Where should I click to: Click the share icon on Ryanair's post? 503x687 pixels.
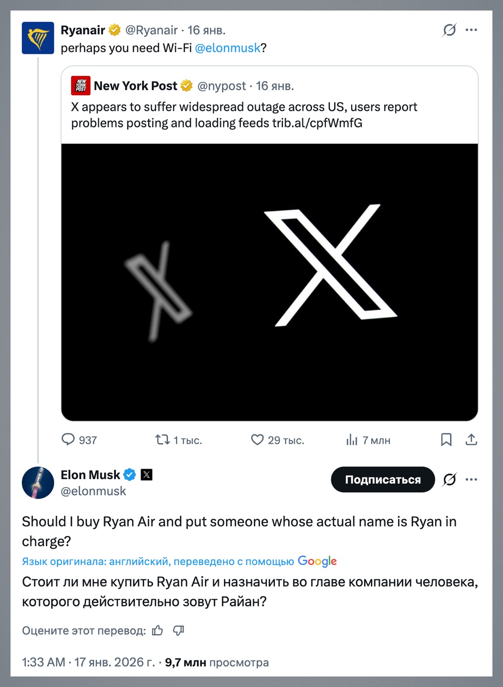click(x=472, y=439)
